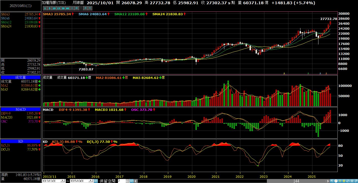Open settings with the wrench icon

click(356, 181)
